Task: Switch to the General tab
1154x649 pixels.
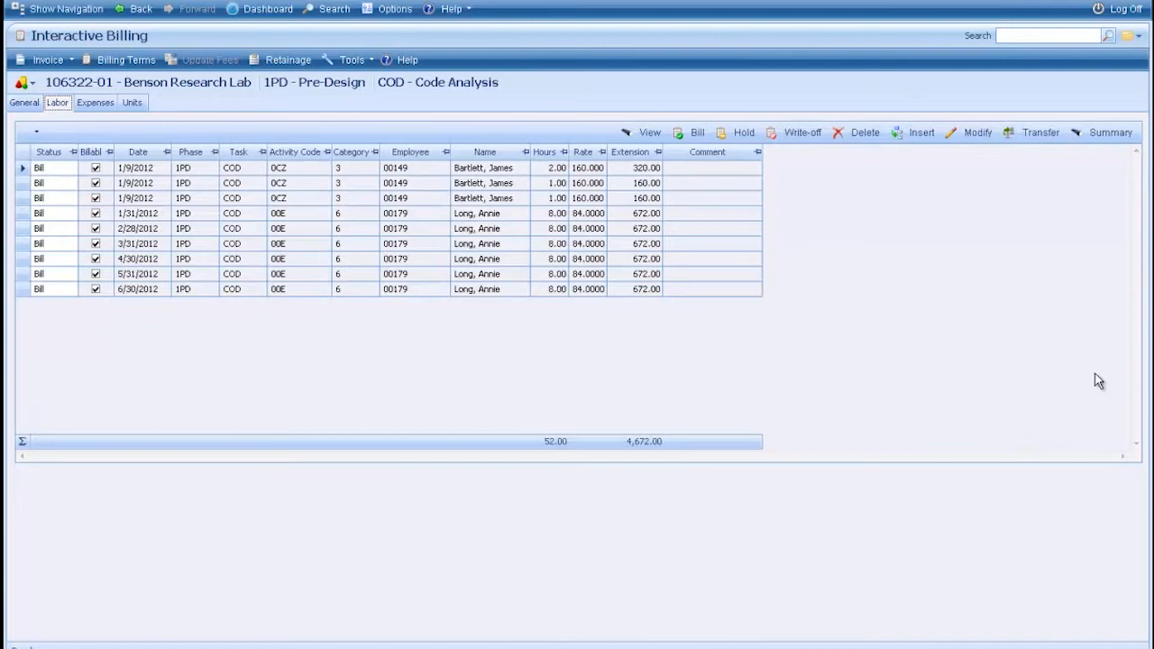Action: 24,103
